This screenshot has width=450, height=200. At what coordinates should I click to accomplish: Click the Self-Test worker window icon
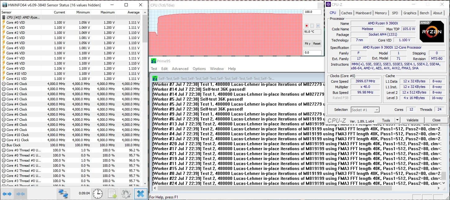pyautogui.click(x=155, y=79)
